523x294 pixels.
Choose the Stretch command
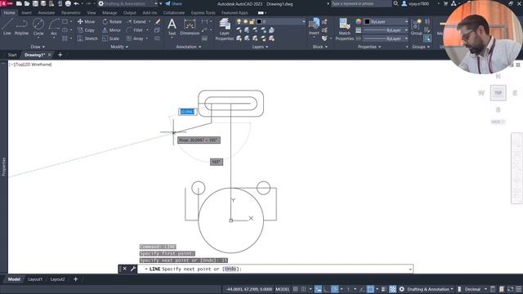tap(87, 38)
